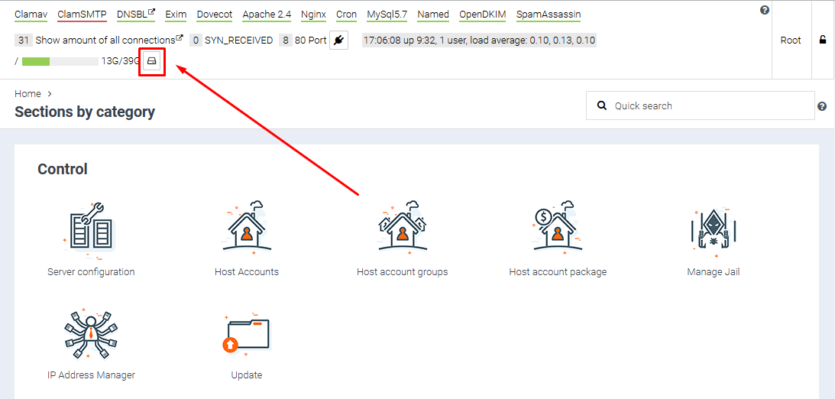
Task: Click the Exim service link
Action: pos(176,15)
